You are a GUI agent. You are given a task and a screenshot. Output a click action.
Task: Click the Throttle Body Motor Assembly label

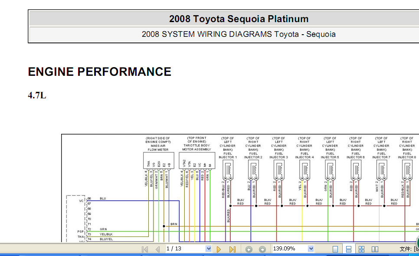[x=196, y=144]
